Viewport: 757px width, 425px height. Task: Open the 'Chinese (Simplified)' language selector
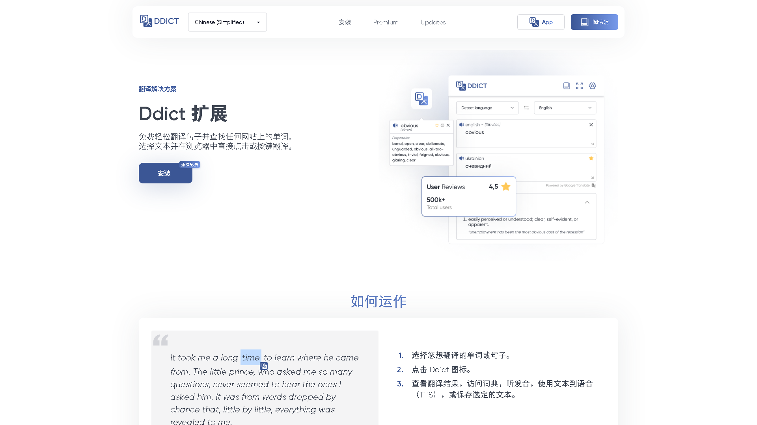227,22
